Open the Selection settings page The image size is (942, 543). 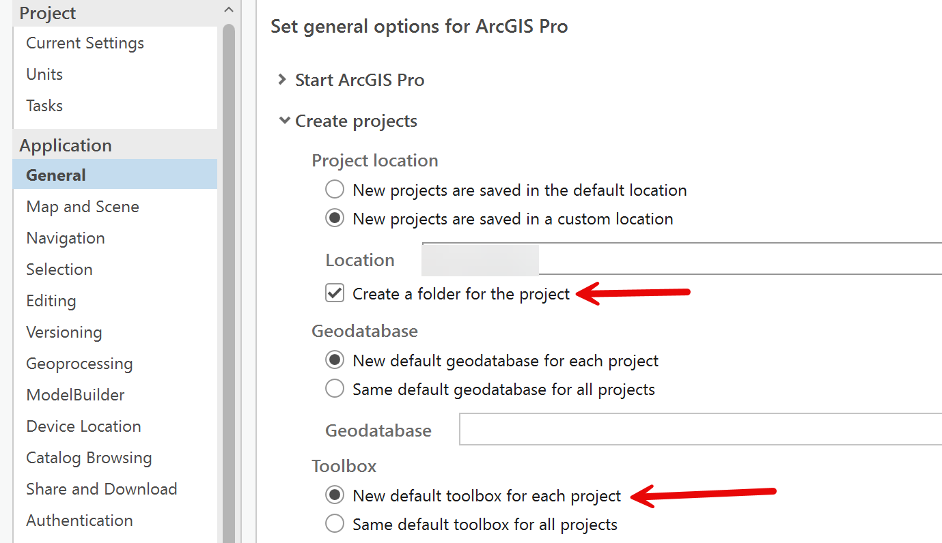(x=59, y=269)
